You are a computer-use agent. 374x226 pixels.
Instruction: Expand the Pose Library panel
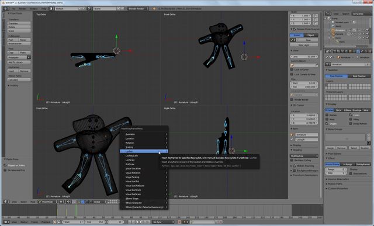(x=334, y=154)
